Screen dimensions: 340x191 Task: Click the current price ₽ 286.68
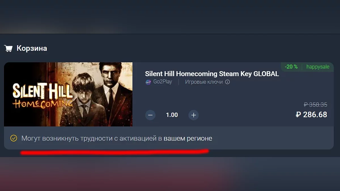(x=311, y=115)
